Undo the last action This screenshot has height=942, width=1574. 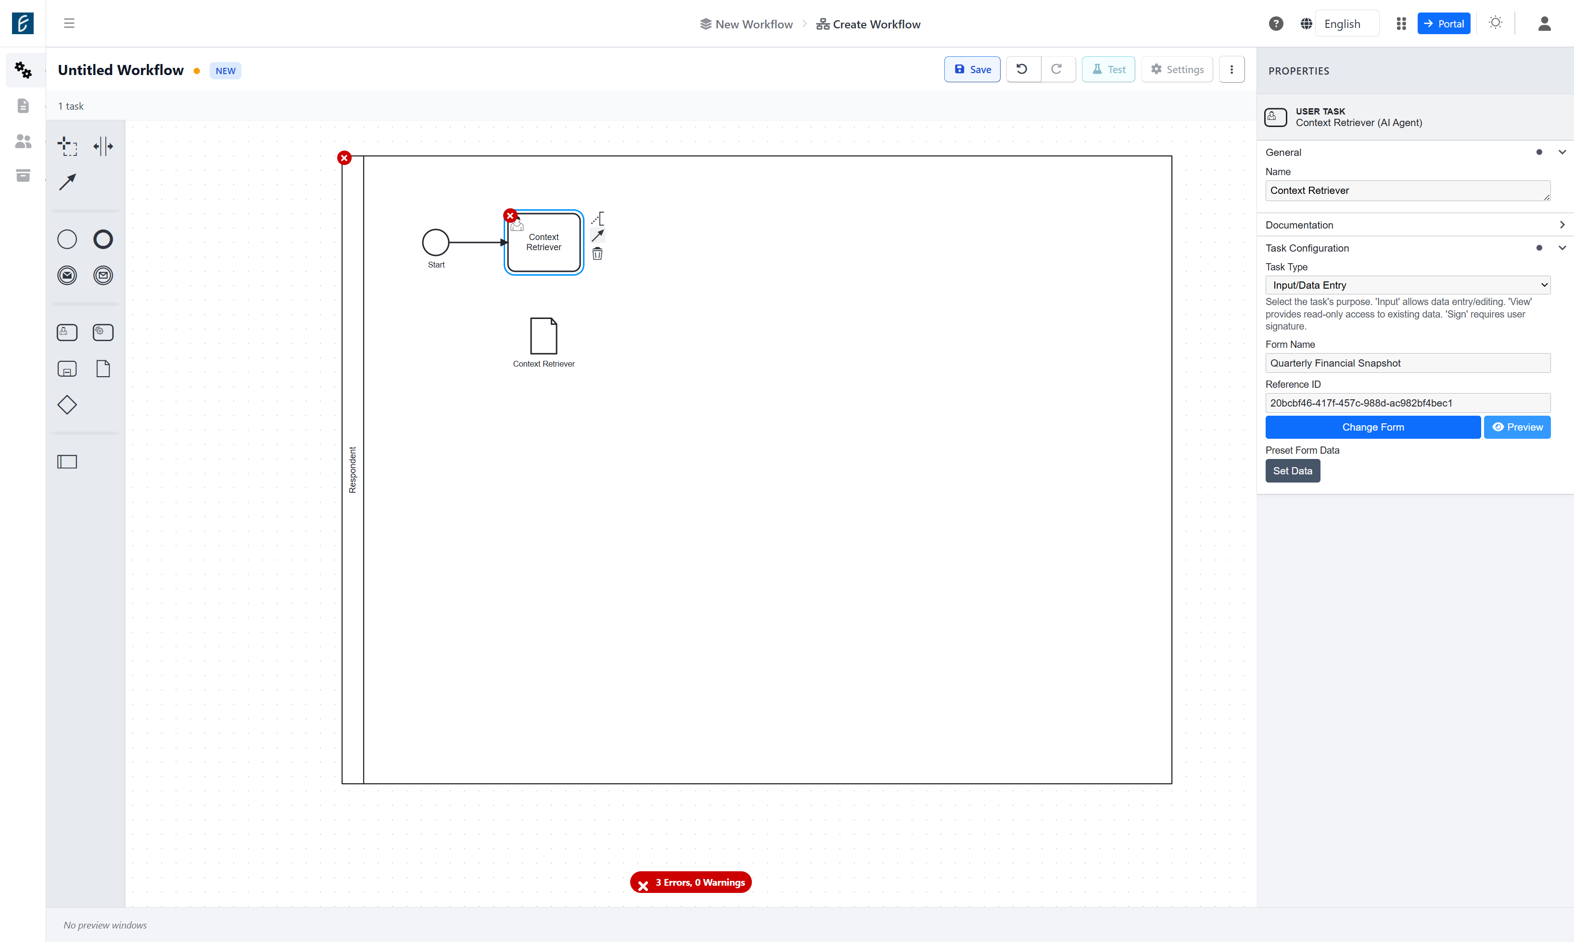click(1022, 69)
